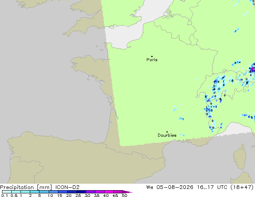Image resolution: width=255 pixels, height=197 pixels.
Task: Pick the swatch between 45 and 50
Action: [x=118, y=192]
